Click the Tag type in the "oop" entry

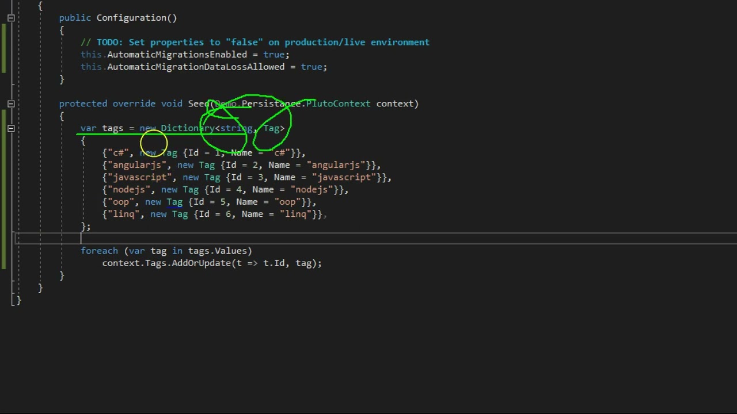174,202
